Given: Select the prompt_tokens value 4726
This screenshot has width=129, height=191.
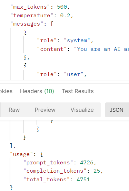Looking at the screenshot, I should tap(87, 163).
